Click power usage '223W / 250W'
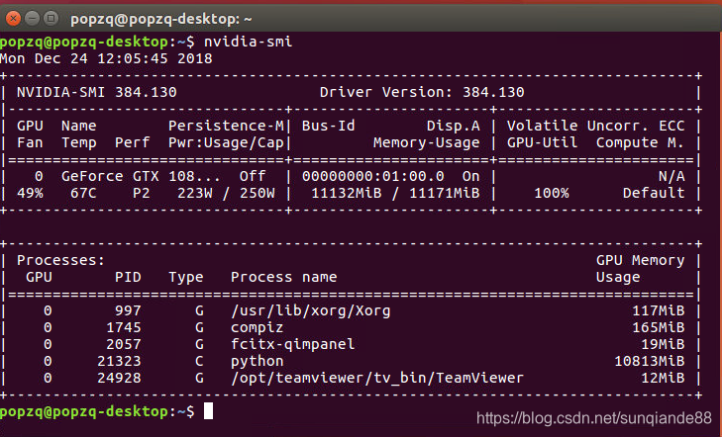The image size is (722, 437). (226, 193)
